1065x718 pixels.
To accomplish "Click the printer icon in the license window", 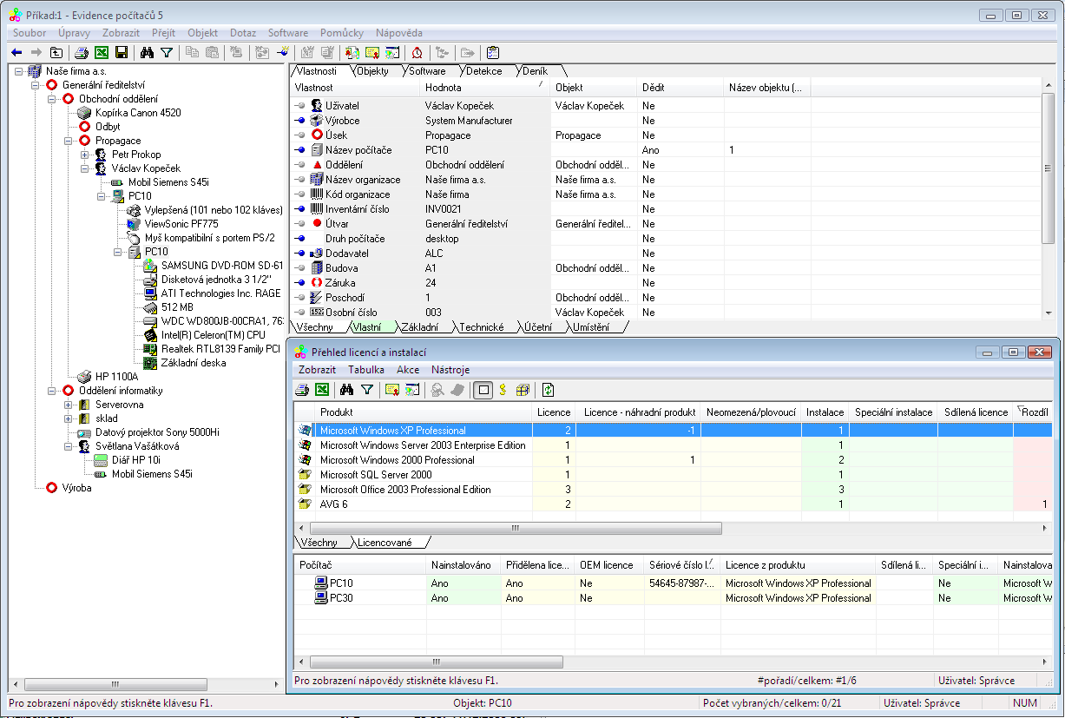I will (x=303, y=390).
